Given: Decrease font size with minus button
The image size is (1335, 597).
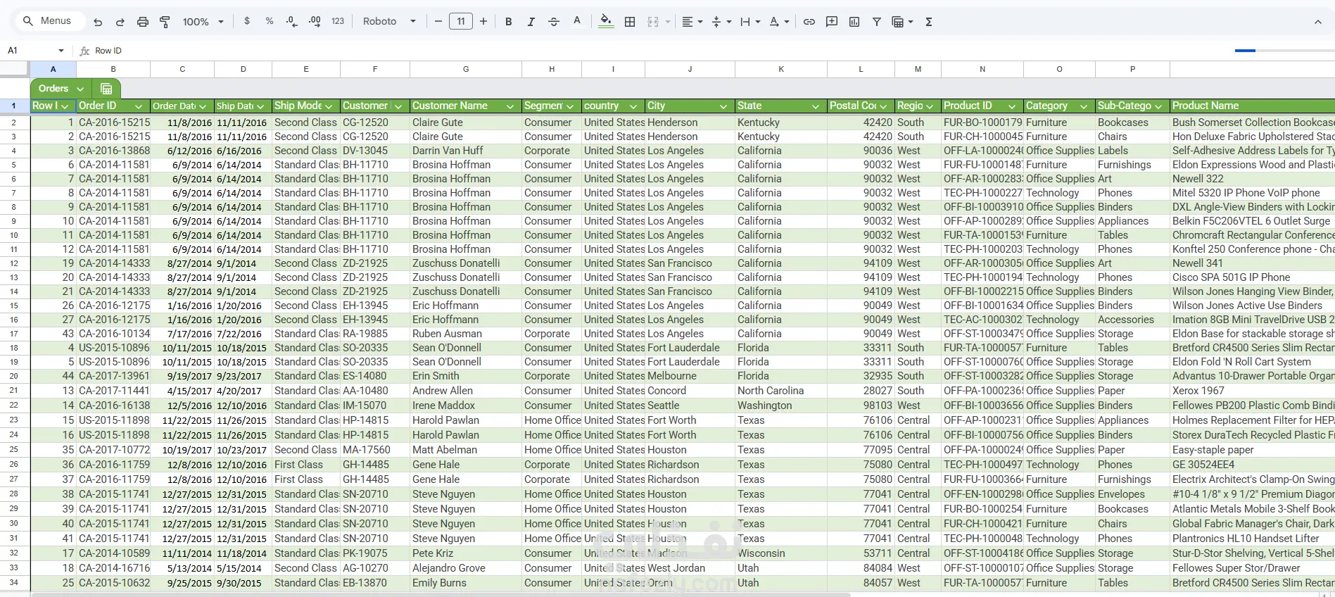Looking at the screenshot, I should pos(438,21).
